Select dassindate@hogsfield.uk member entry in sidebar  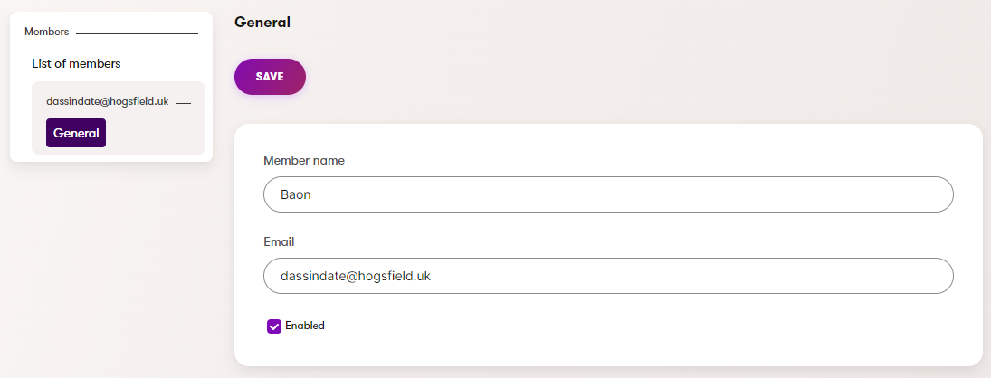coord(108,101)
